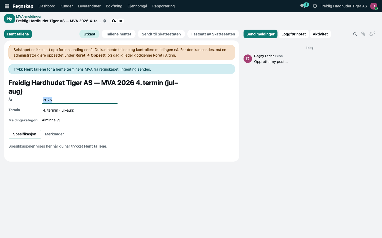Image resolution: width=382 pixels, height=238 pixels.
Task: Click the År input field
Action: pyautogui.click(x=80, y=100)
